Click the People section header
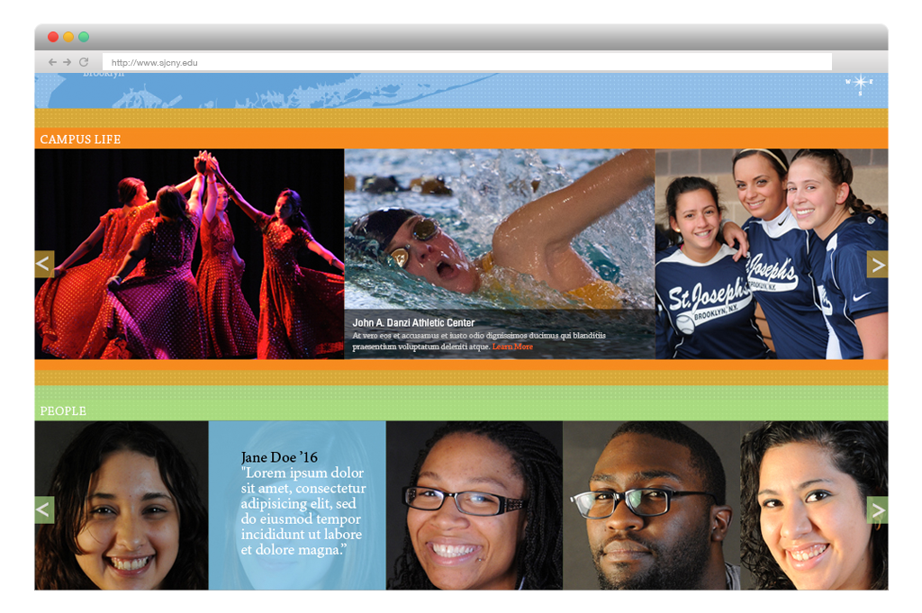This screenshot has height=613, width=922. [x=63, y=411]
